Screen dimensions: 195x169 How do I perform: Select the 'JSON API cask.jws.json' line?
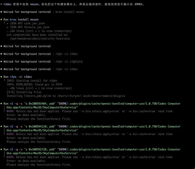(27, 23)
